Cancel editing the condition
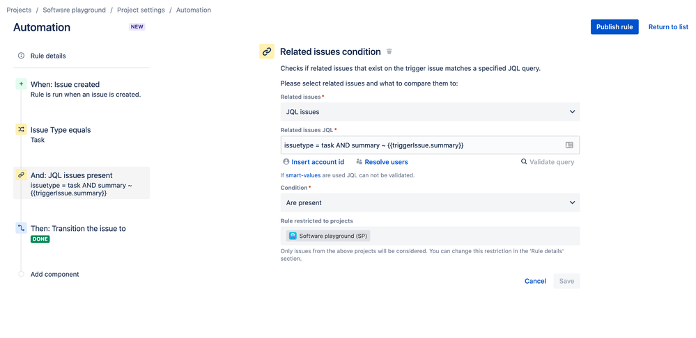The image size is (696, 338). (x=535, y=281)
